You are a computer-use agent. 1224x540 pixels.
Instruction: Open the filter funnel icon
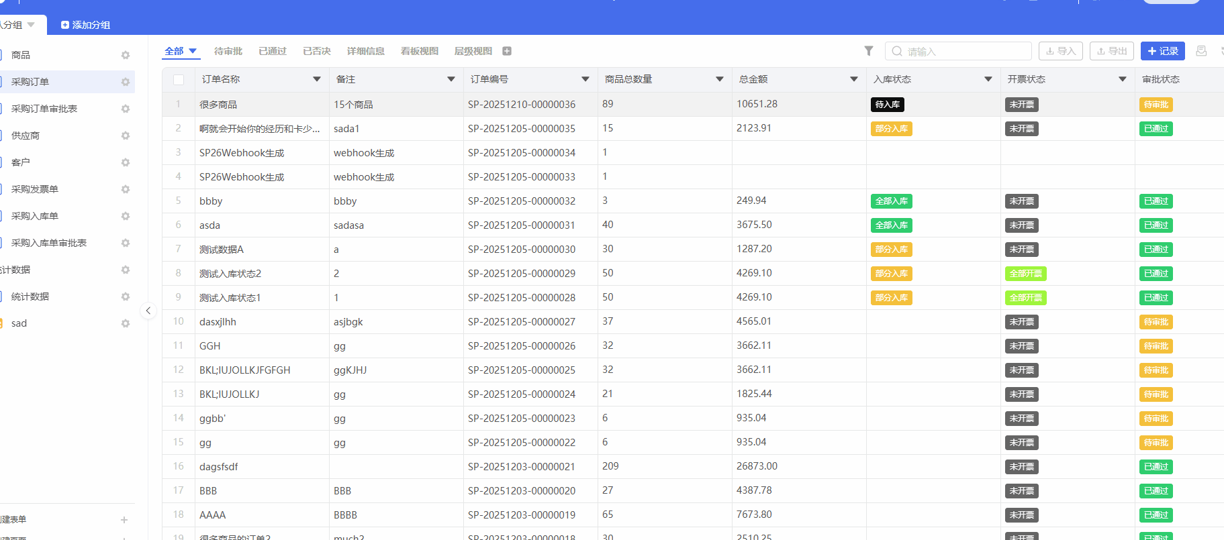868,51
